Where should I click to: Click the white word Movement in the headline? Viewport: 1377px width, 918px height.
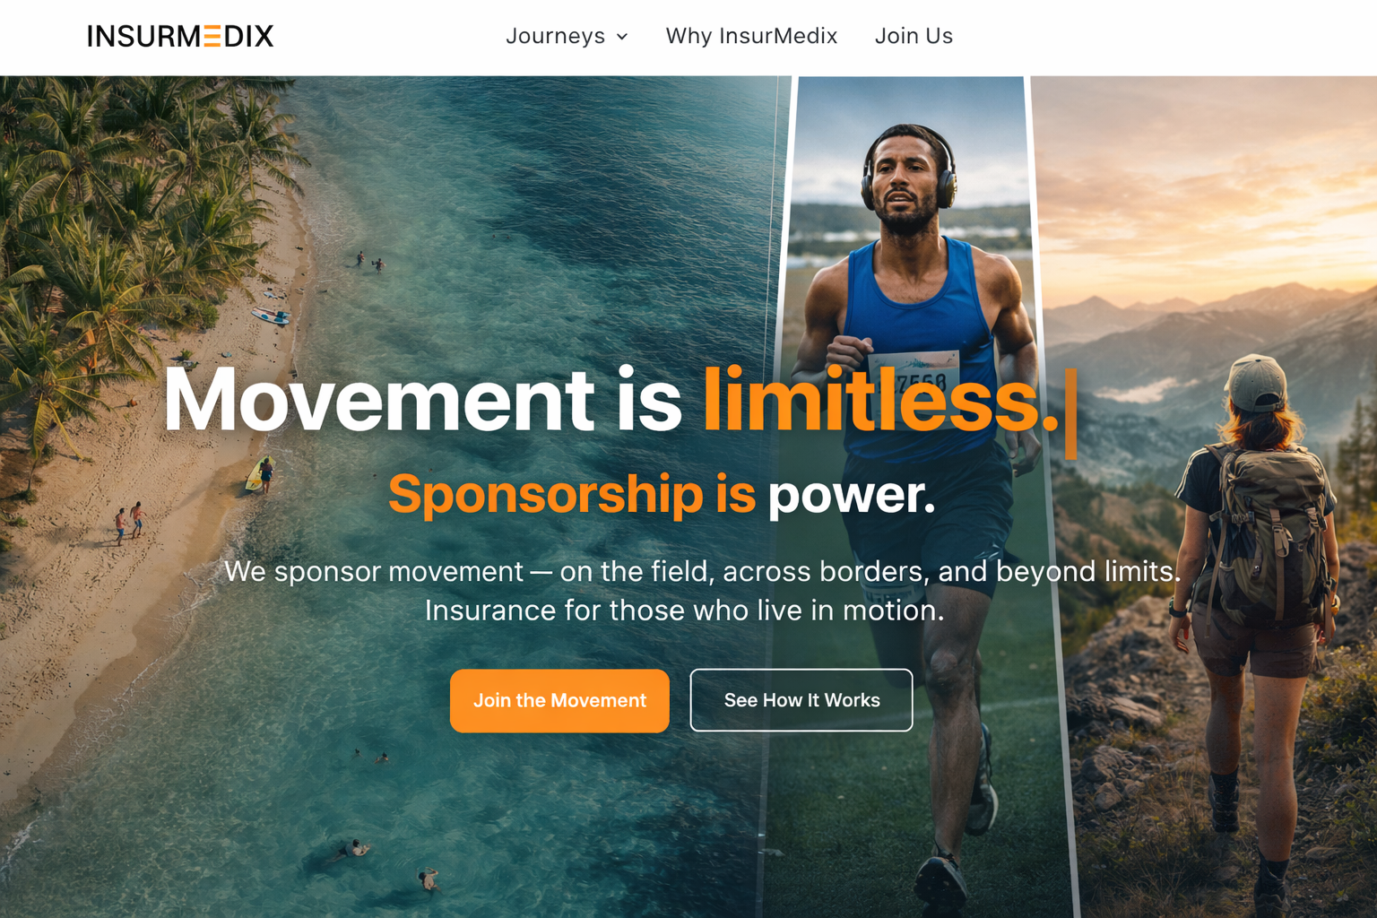[378, 400]
